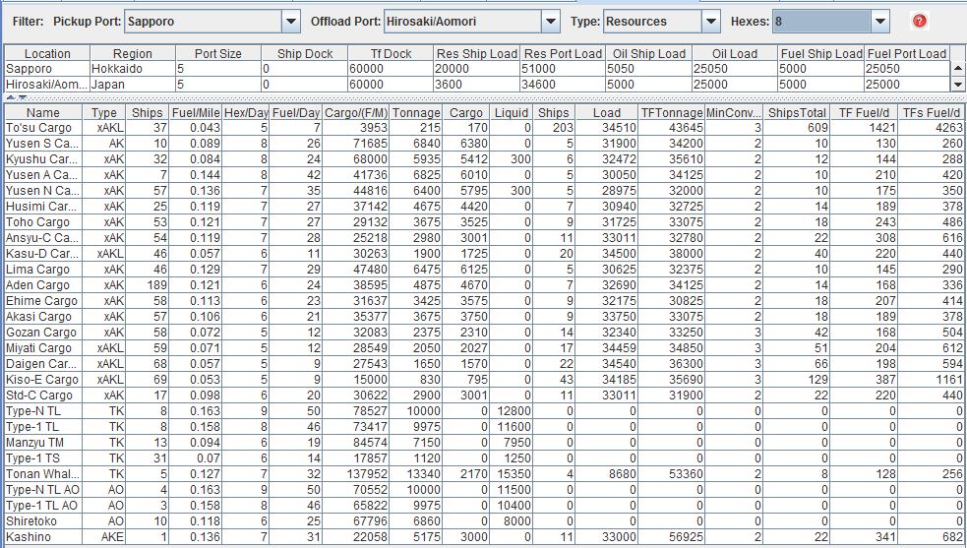
Task: Select the Kashino AKE row
Action: click(485, 537)
